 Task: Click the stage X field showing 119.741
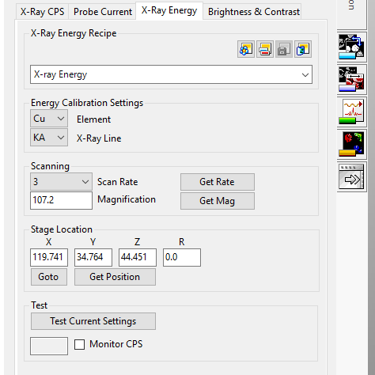49,257
